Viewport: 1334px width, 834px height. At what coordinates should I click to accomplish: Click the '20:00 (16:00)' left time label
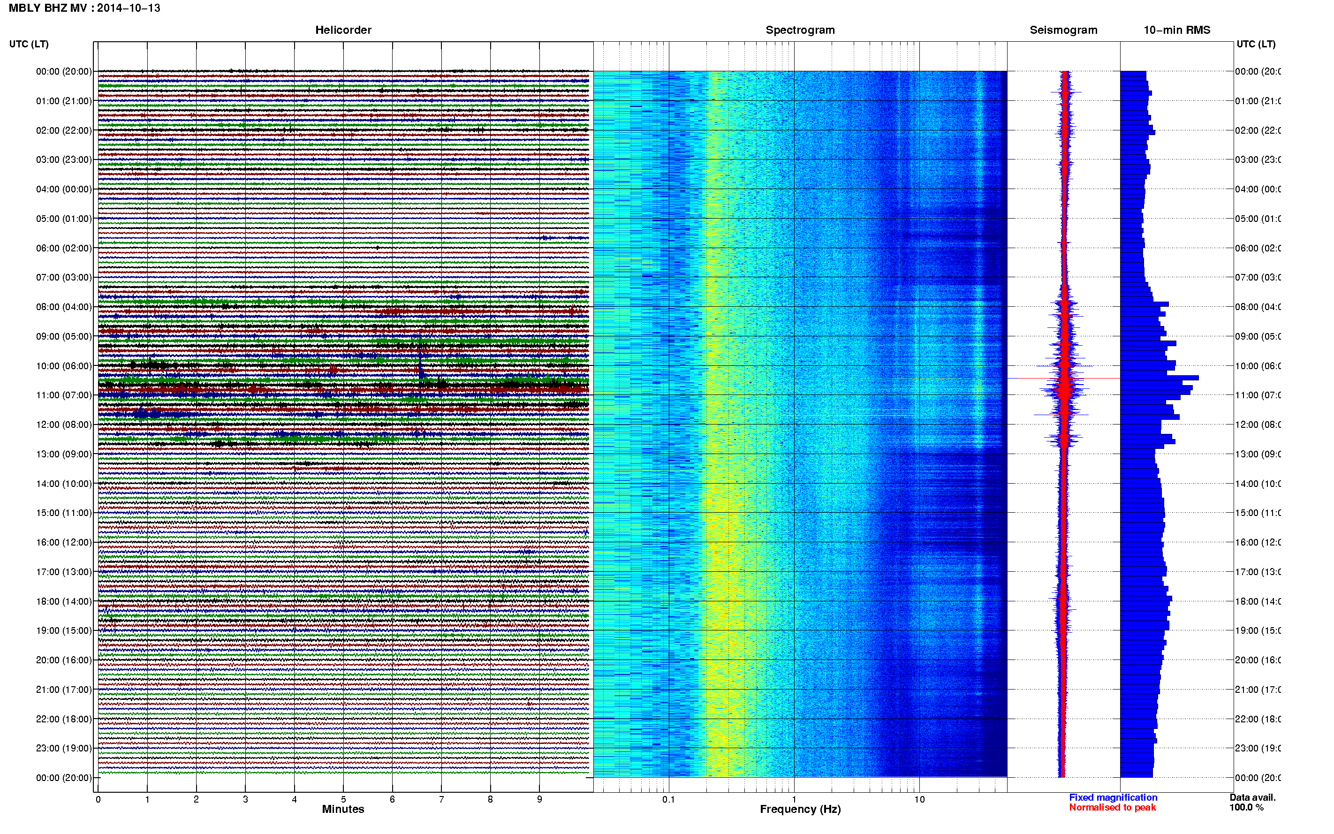click(x=64, y=660)
